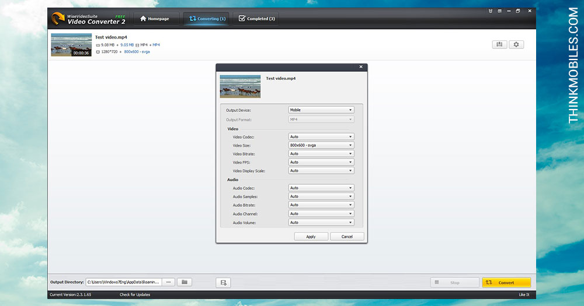This screenshot has height=306, width=584.
Task: Open output folder with the folder icon
Action: 185,282
